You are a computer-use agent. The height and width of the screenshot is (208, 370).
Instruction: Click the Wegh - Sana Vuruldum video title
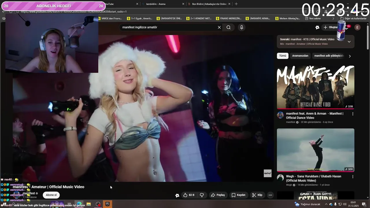pyautogui.click(x=314, y=178)
